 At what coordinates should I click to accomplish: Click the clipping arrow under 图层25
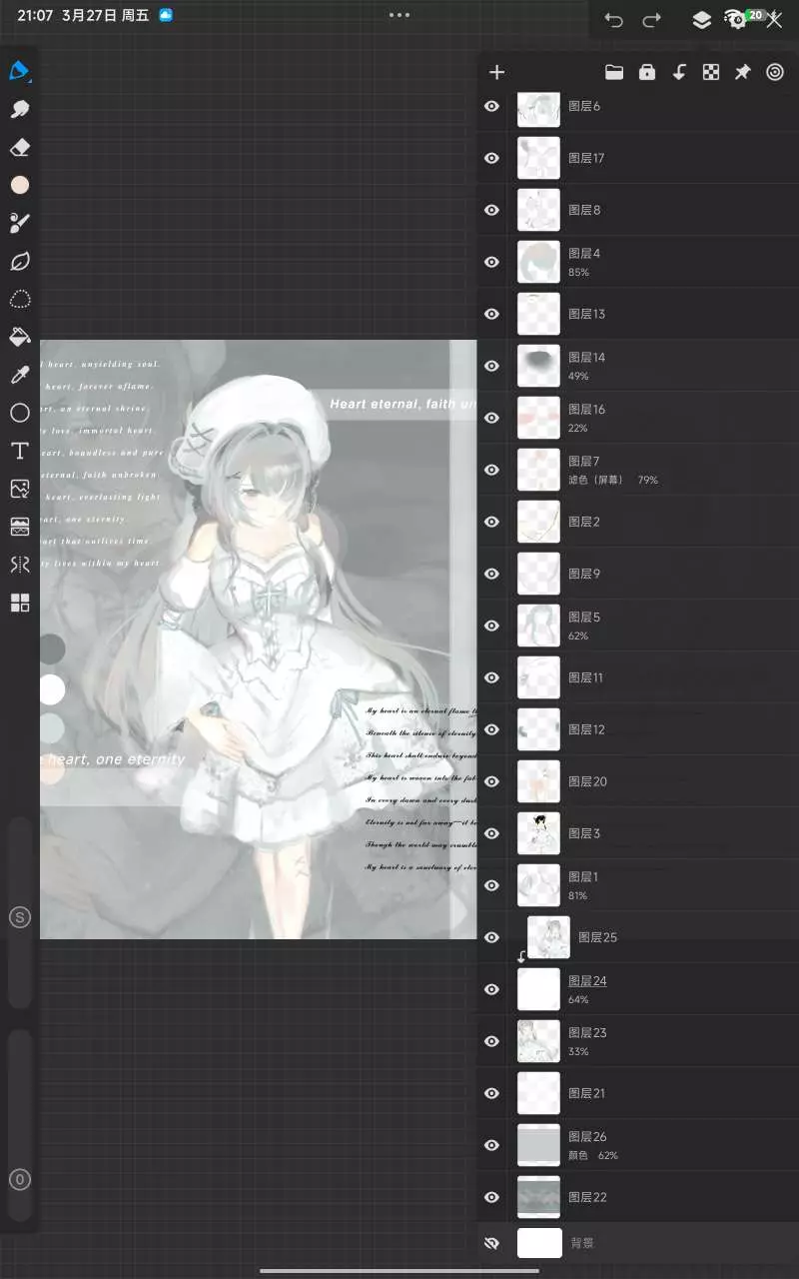click(x=521, y=957)
